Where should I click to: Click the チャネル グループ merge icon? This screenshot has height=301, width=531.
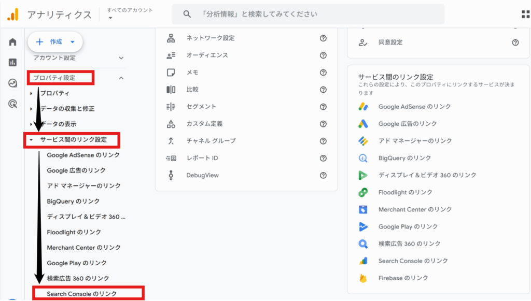click(x=171, y=141)
